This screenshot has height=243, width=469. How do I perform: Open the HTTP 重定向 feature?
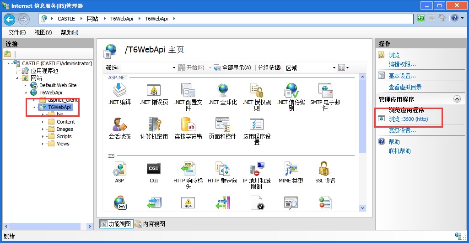[222, 173]
